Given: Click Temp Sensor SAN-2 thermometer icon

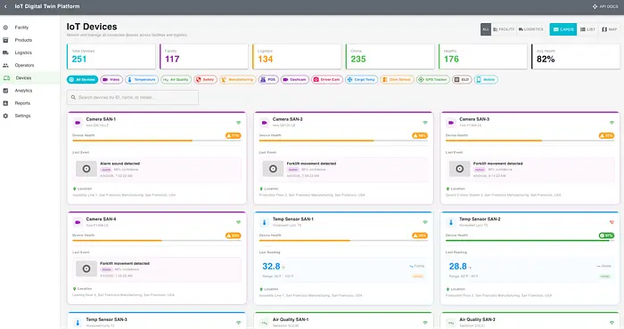Looking at the screenshot, I should [x=451, y=222].
